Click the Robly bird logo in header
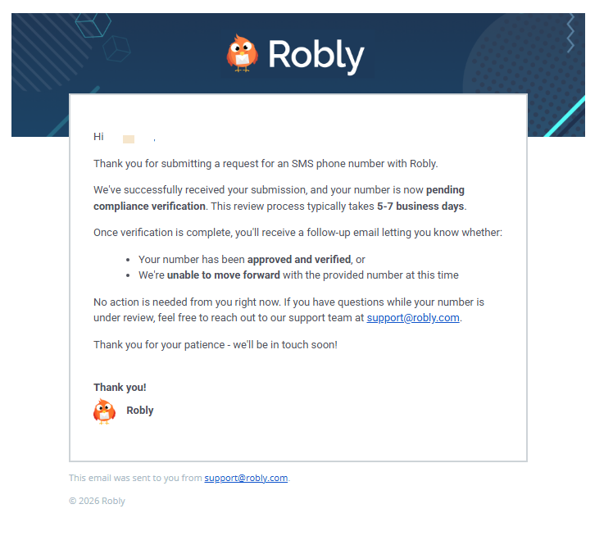613x545 pixels. 242,53
